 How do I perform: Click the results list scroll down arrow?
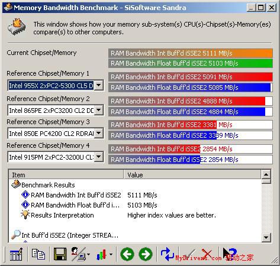point(266,237)
